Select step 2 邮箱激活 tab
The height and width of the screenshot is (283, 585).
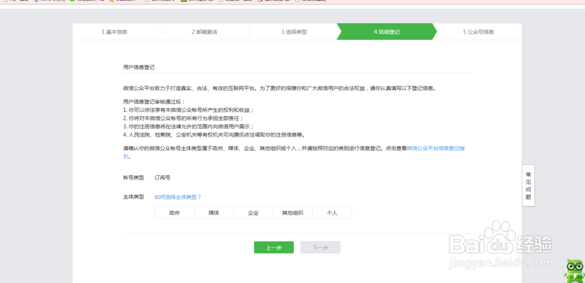tap(204, 32)
